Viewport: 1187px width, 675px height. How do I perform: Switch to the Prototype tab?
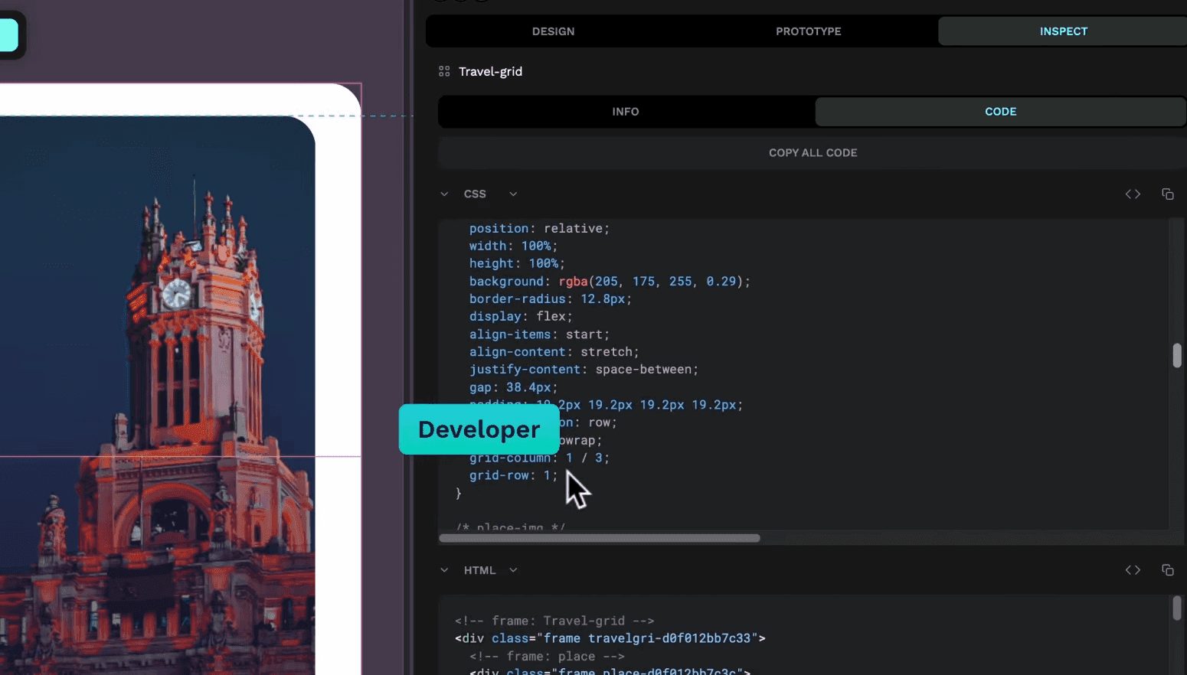[808, 31]
